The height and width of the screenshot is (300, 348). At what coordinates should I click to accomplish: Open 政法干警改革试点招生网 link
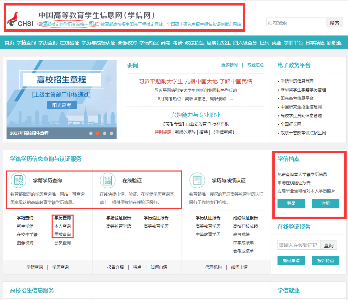[x=303, y=133]
